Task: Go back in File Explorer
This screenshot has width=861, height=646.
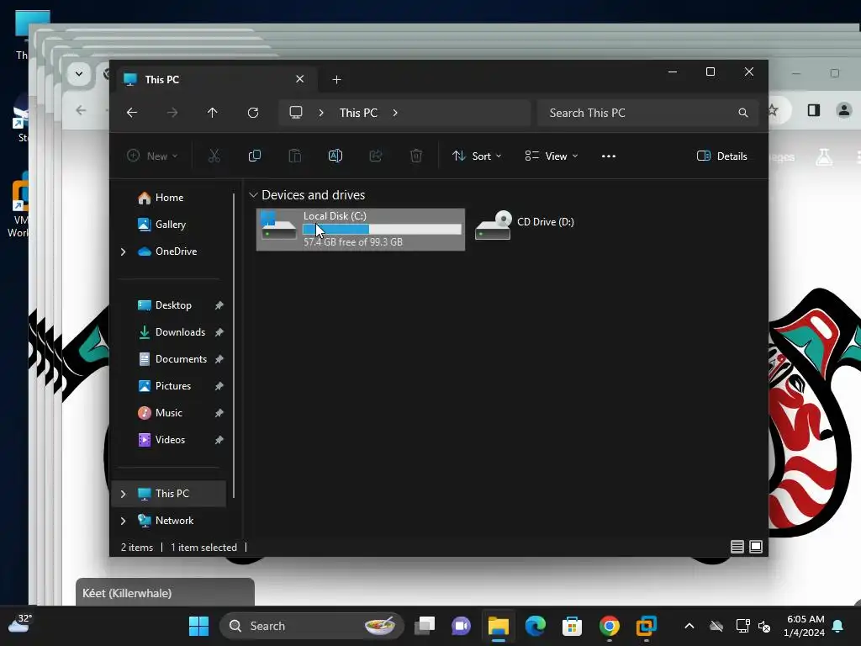Action: tap(132, 113)
